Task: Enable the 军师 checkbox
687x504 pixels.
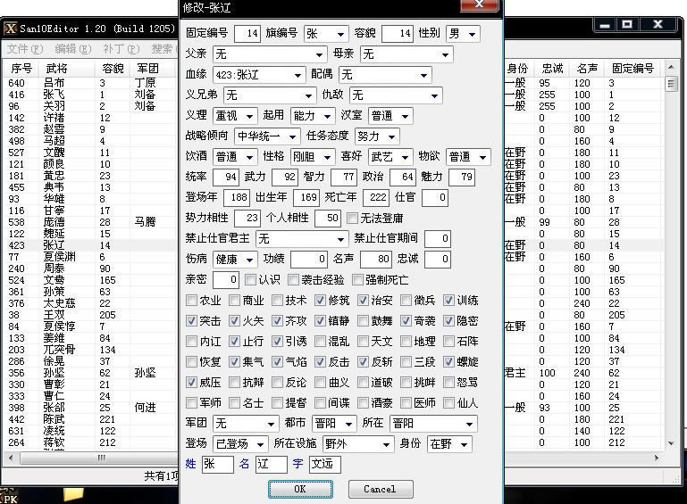Action: (x=192, y=403)
